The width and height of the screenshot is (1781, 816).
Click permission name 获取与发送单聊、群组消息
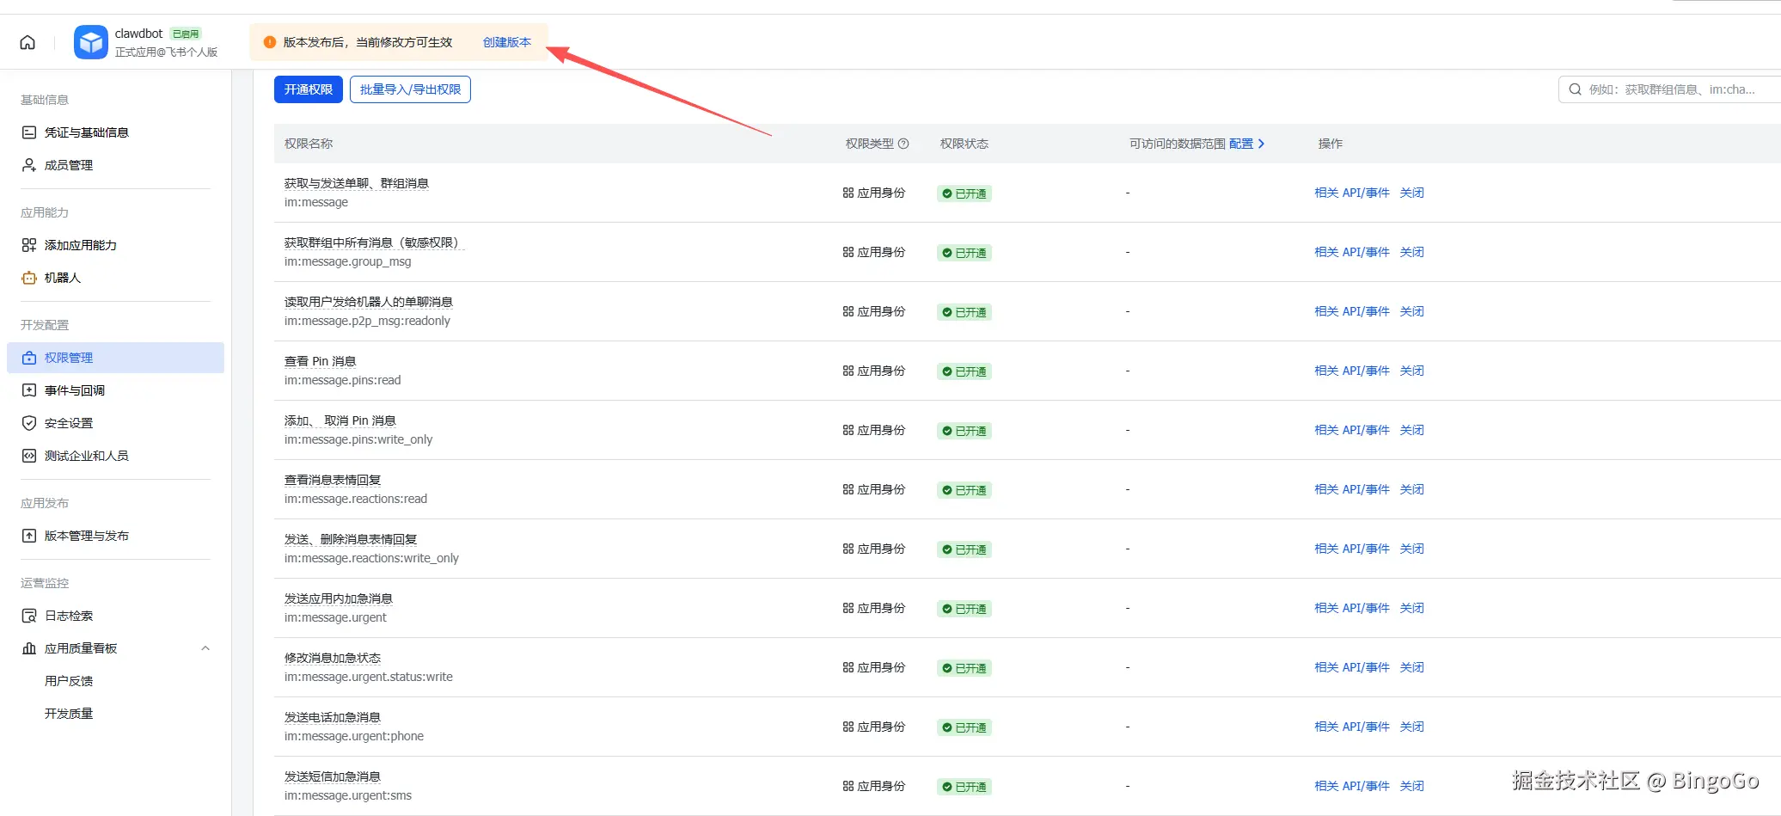pos(357,183)
